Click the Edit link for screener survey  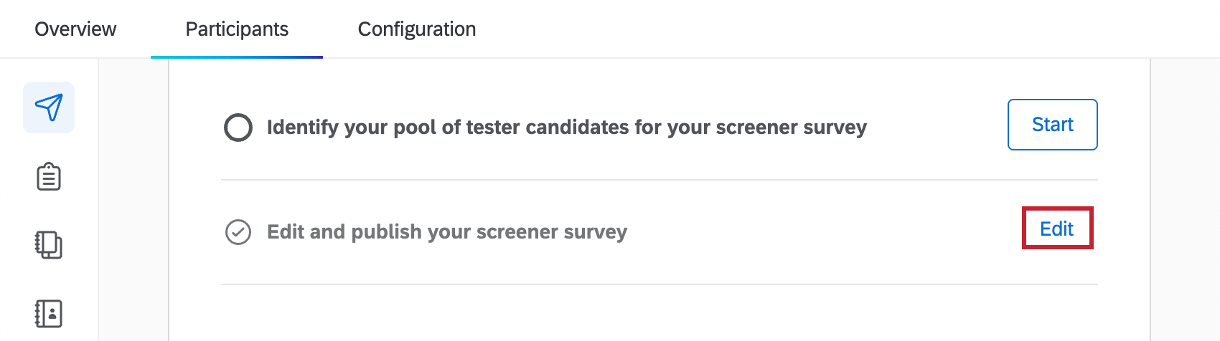(x=1056, y=229)
